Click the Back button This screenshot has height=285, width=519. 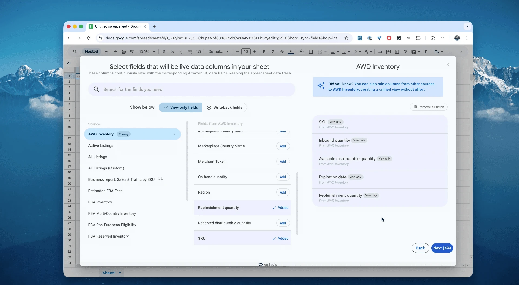pos(420,248)
